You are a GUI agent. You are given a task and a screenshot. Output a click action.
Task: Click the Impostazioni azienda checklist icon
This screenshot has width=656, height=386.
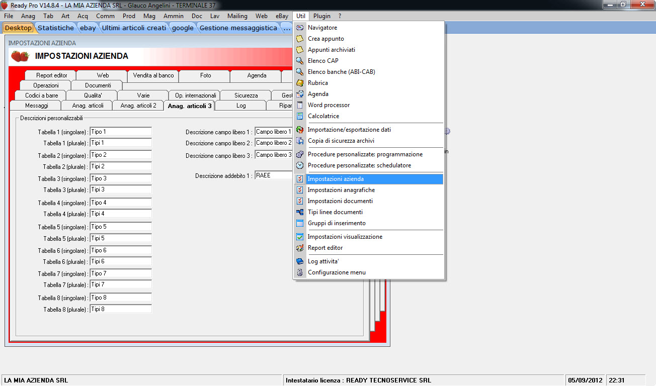[300, 179]
